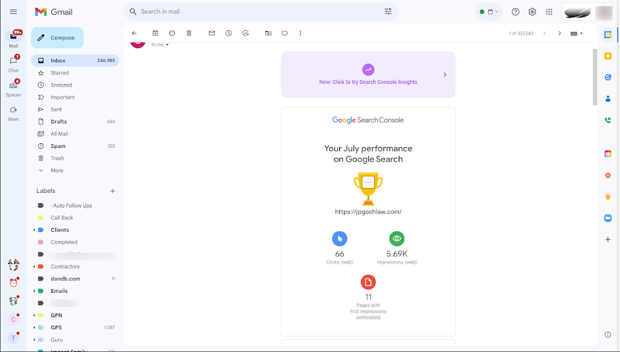620x352 pixels.
Task: Snooze this email with the clock icon
Action: click(228, 33)
